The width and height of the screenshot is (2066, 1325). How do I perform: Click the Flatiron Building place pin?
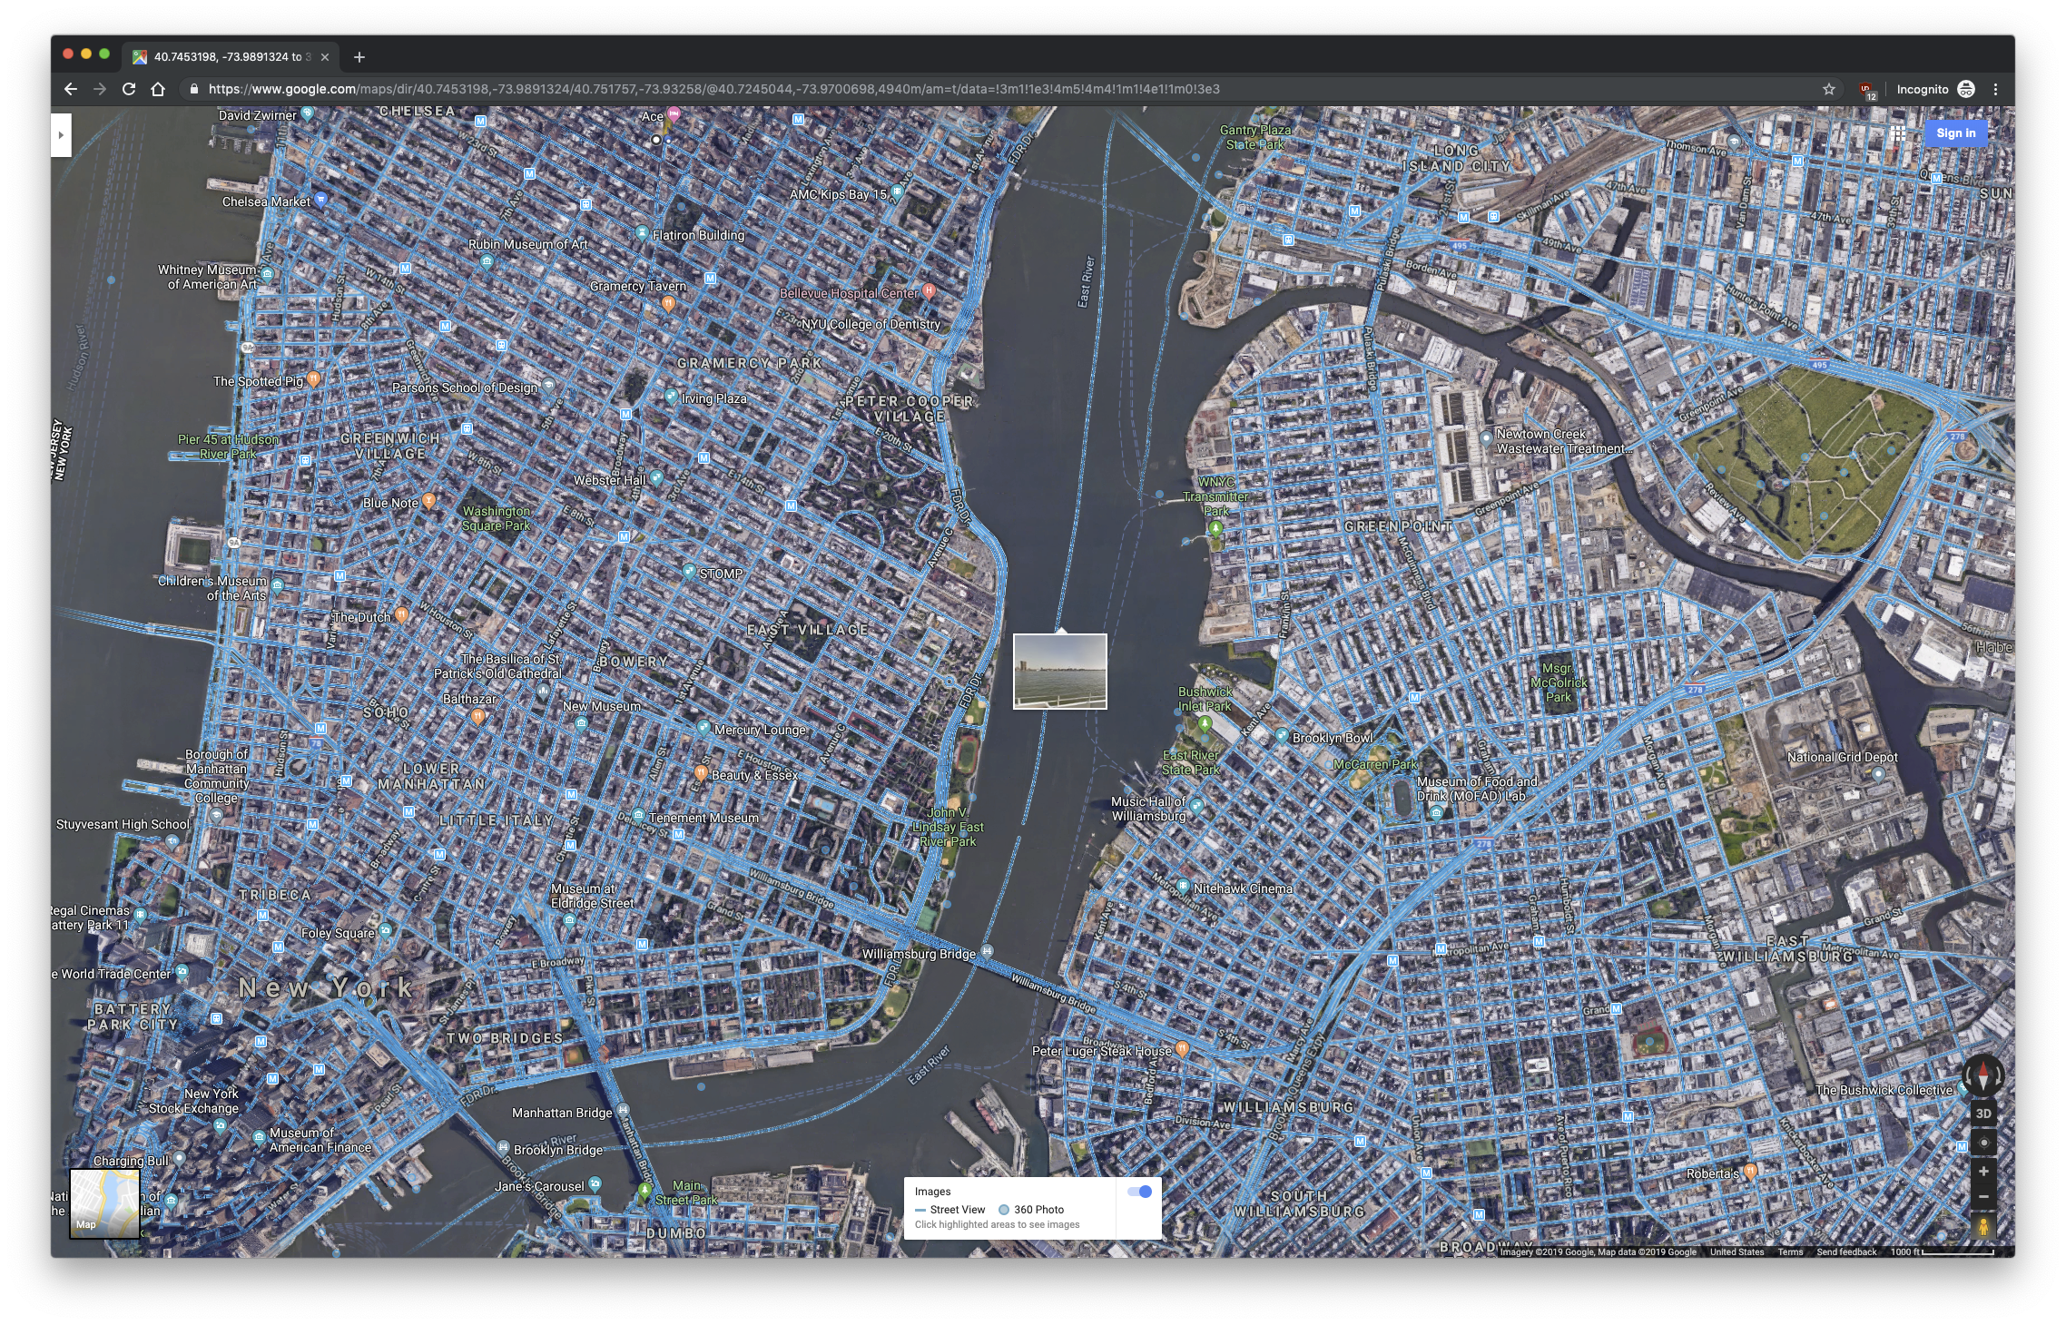[643, 232]
